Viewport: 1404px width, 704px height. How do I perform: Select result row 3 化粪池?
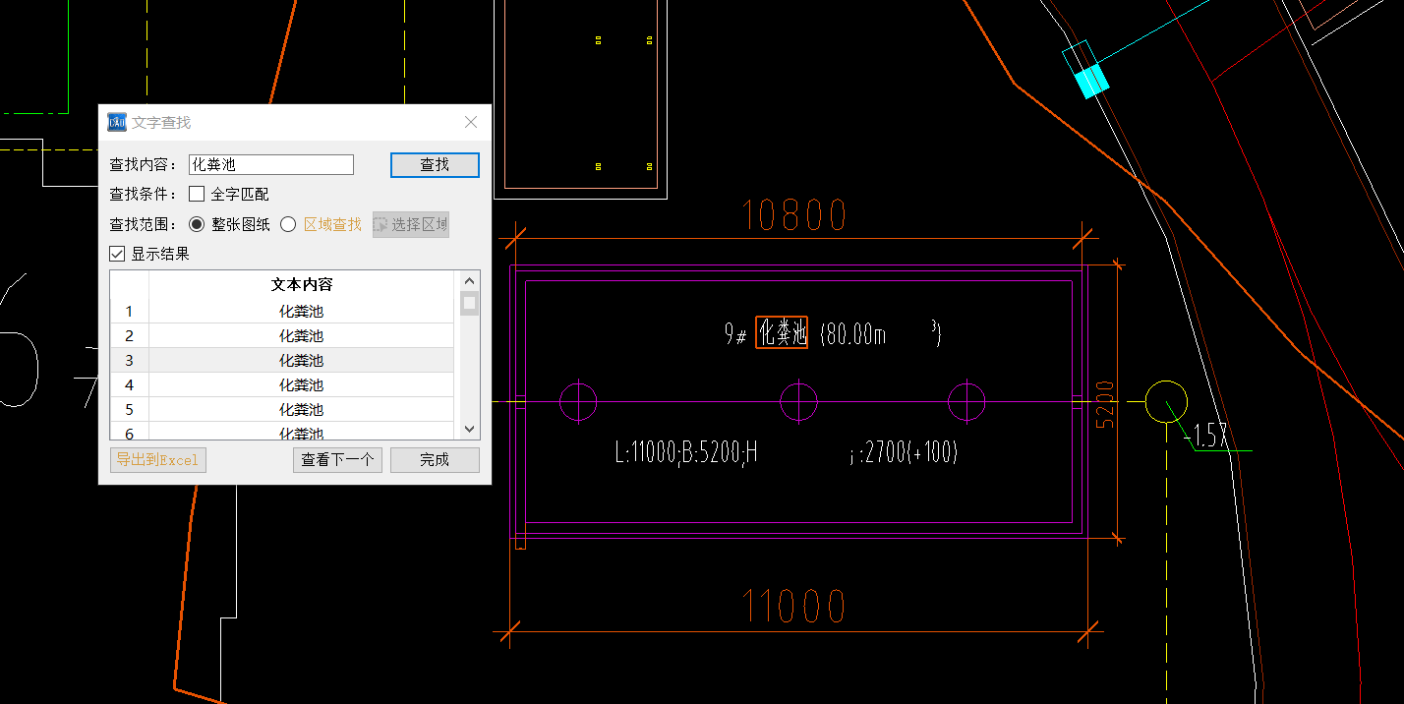(x=282, y=361)
